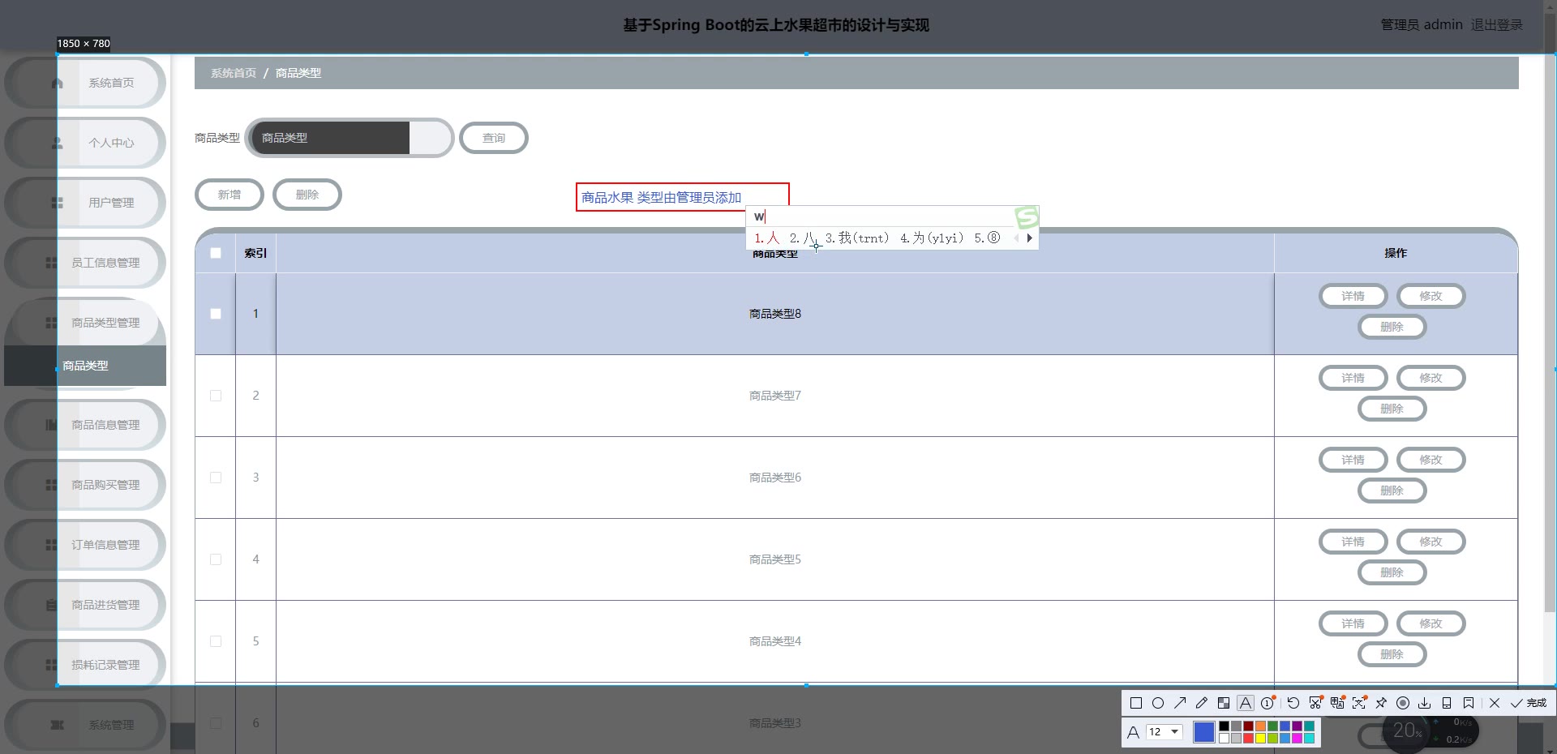Click the home icon beside 系统首页
The image size is (1557, 754).
pos(57,83)
